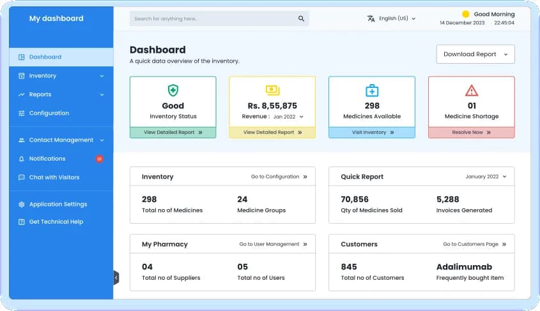Click the green shield Inventory Status icon
The width and height of the screenshot is (540, 311).
(x=173, y=90)
